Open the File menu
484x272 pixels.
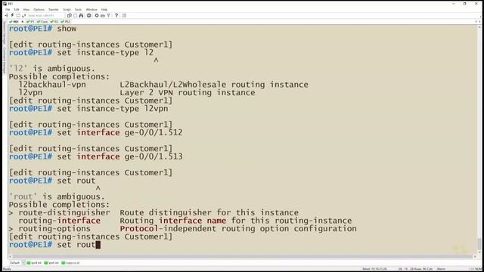click(8, 10)
